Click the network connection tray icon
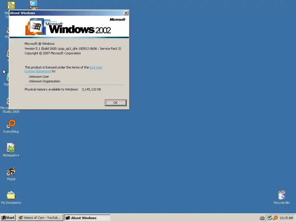Viewport: 296px width, 222px height. point(270,218)
